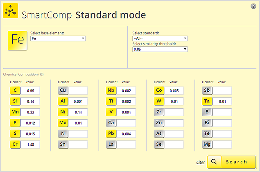Click the Se element tile

pos(159,145)
